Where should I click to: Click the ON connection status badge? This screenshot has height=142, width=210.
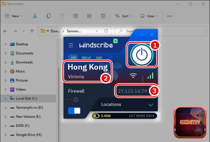coord(73,58)
